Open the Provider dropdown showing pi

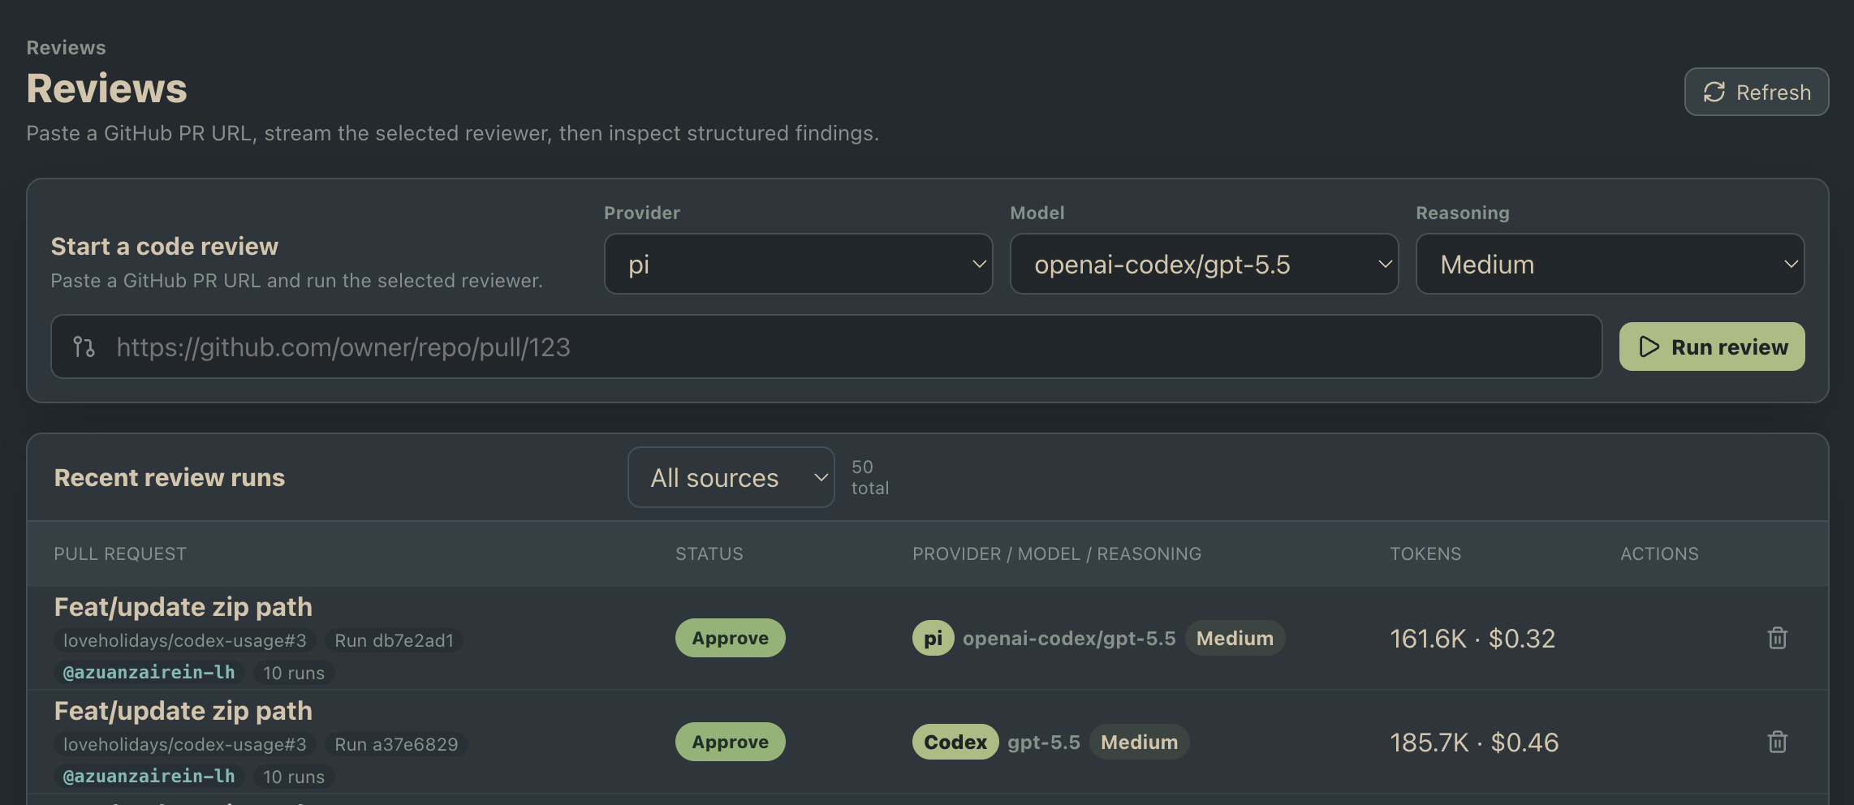798,264
